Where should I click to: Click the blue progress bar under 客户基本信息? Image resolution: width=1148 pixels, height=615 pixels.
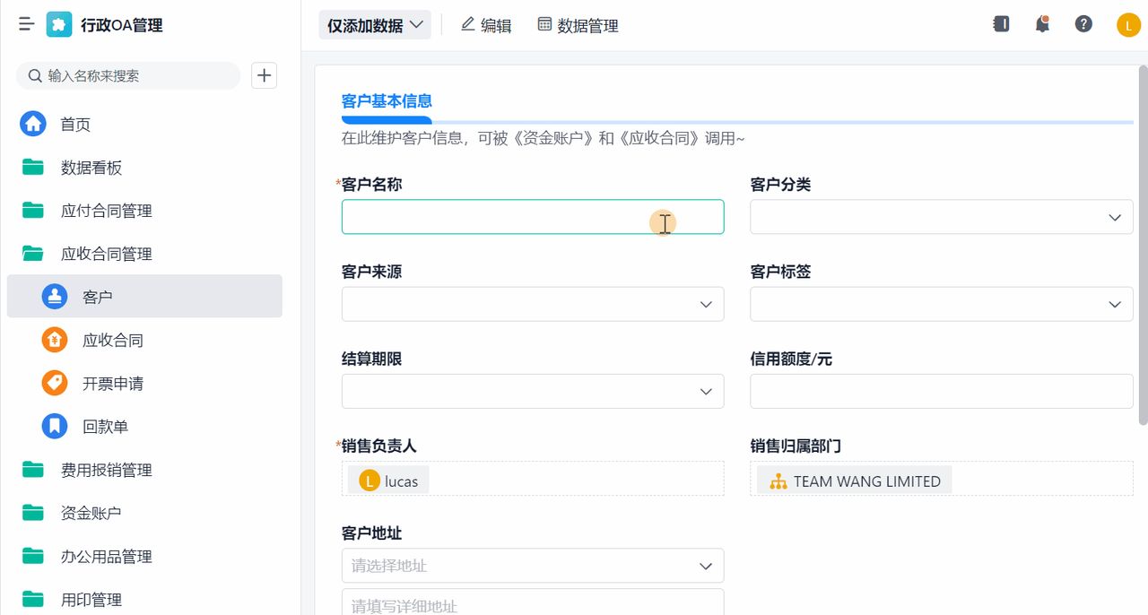click(387, 118)
